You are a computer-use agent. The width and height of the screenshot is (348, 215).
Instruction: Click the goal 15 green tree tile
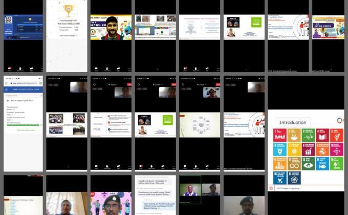click(337, 163)
